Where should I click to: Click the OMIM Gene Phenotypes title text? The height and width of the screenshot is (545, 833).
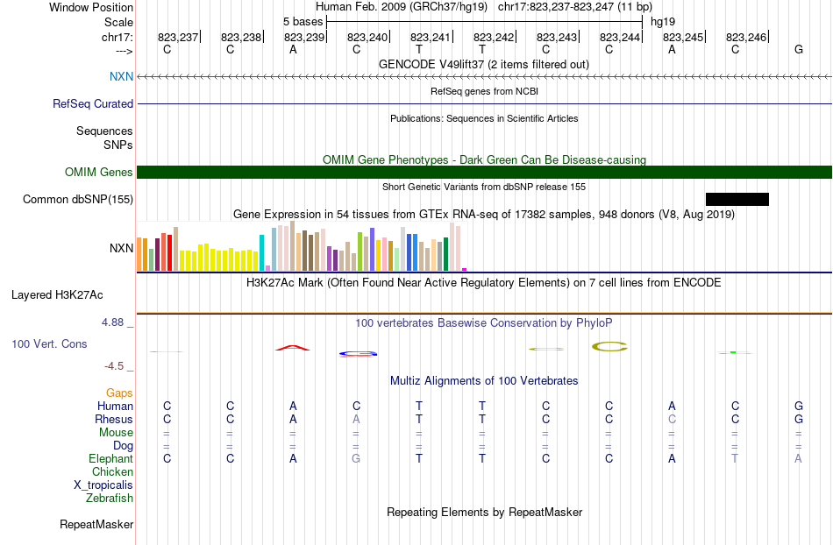[x=485, y=159]
